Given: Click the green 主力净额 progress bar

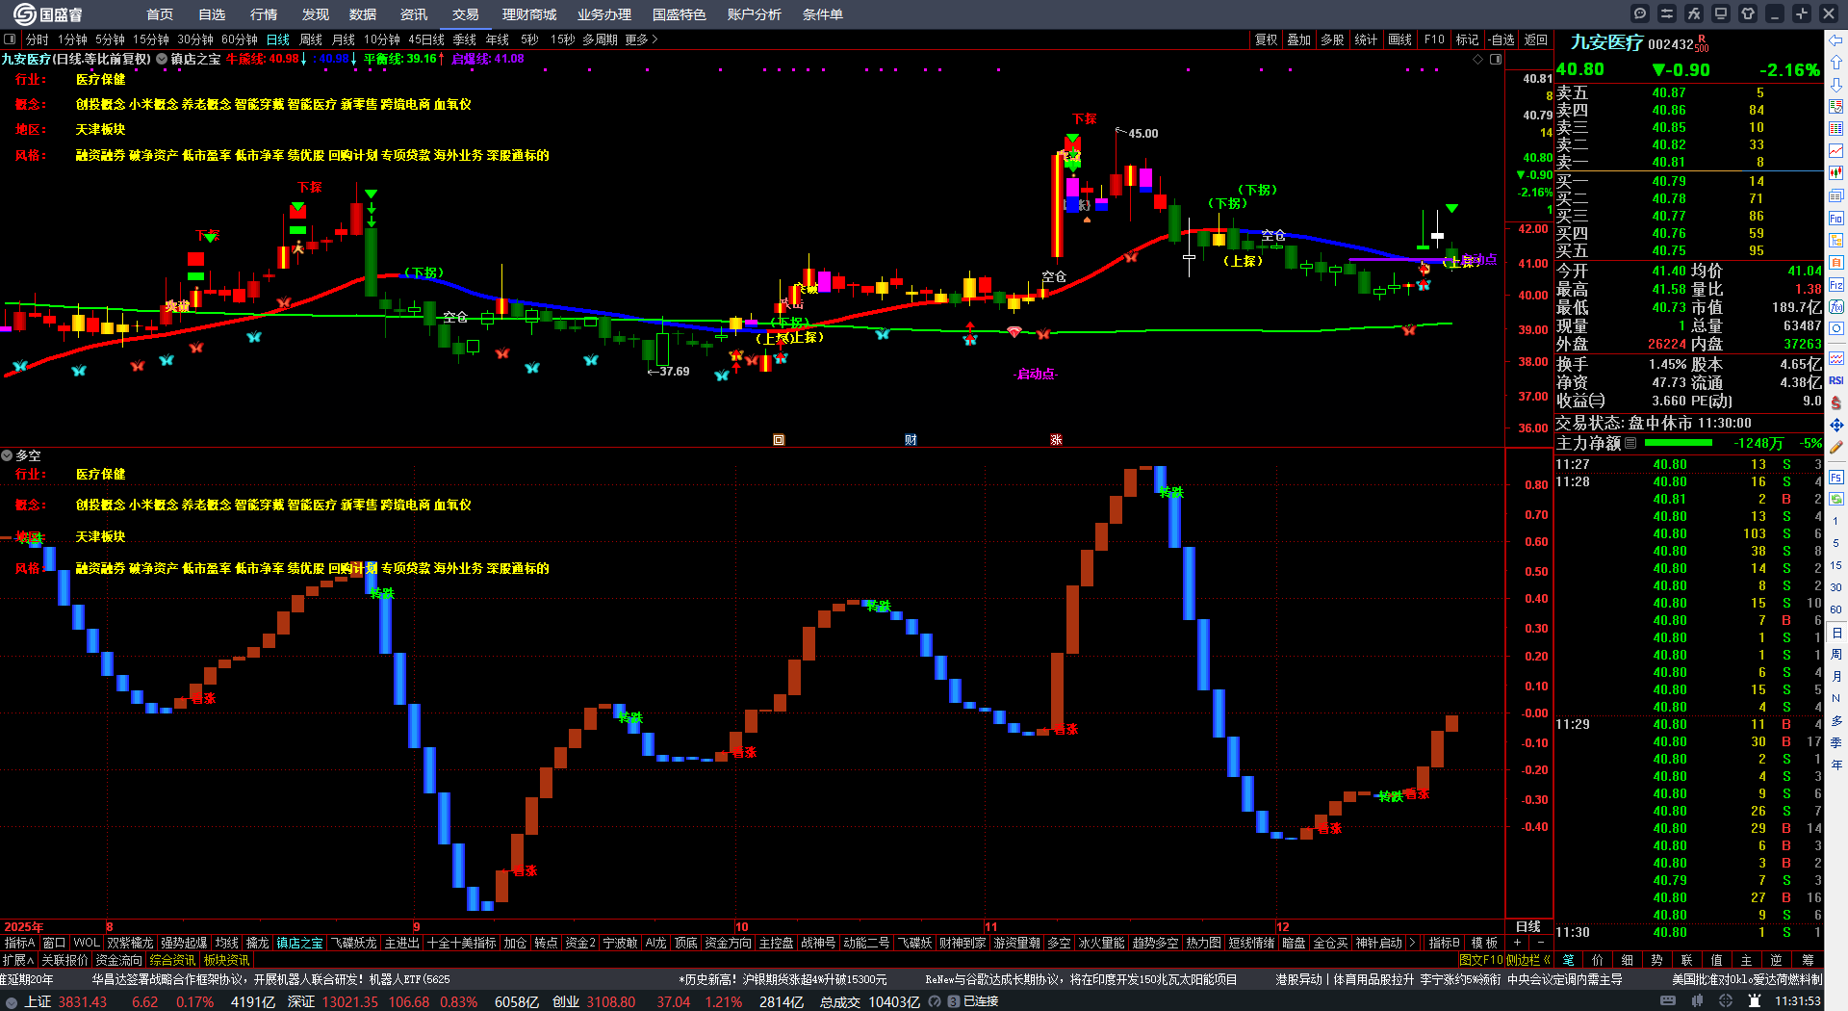Looking at the screenshot, I should point(1679,443).
